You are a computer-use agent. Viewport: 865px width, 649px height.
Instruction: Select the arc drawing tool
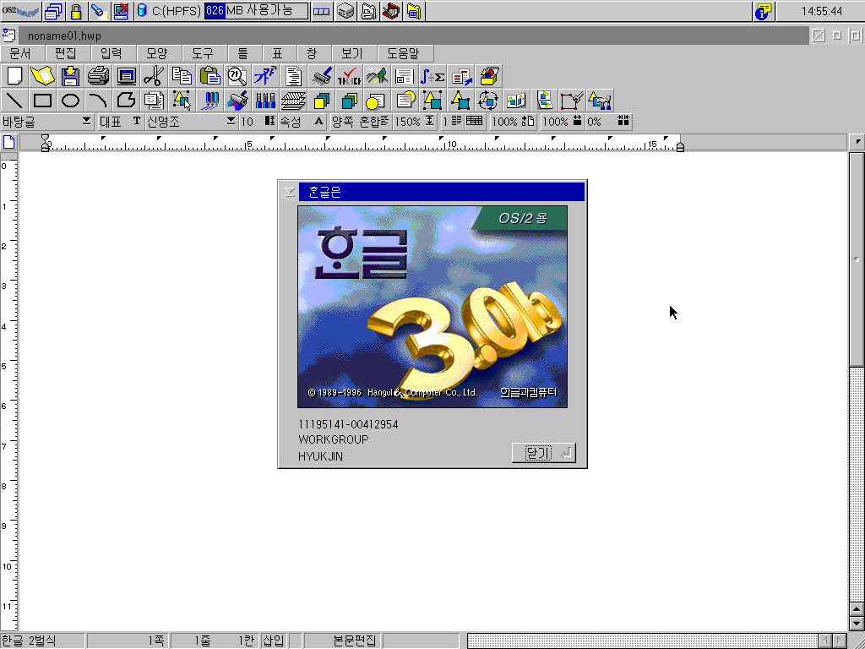pyautogui.click(x=98, y=101)
